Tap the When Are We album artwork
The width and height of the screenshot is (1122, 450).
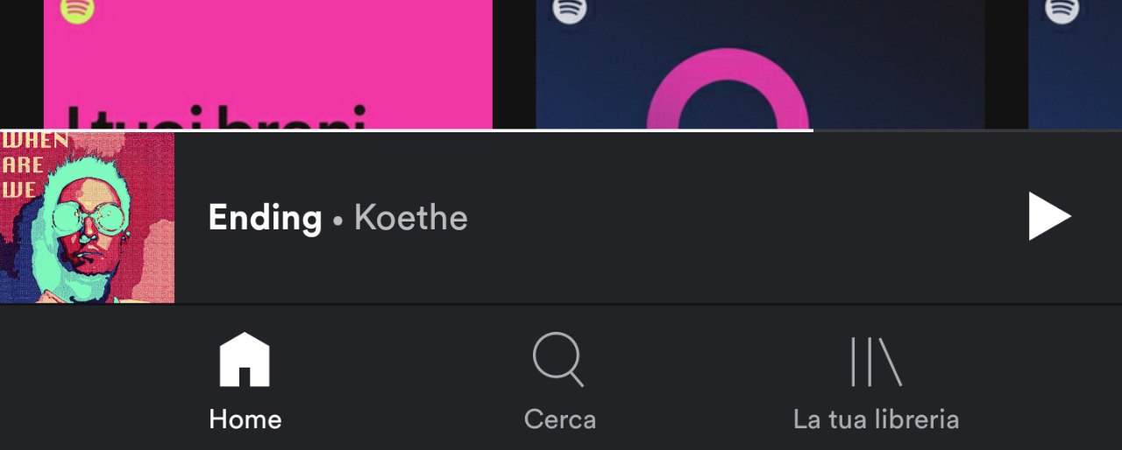coord(87,217)
